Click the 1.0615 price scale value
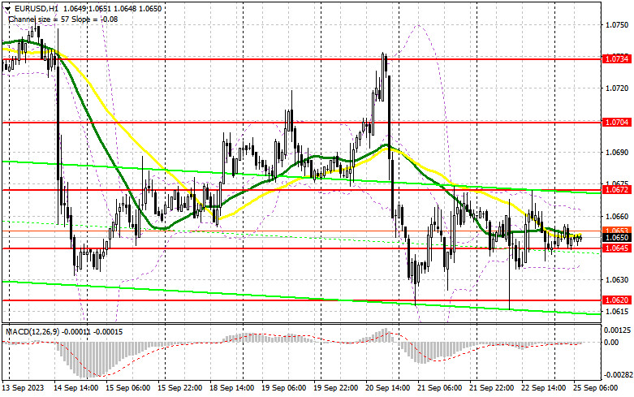Image resolution: width=634 pixels, height=397 pixels. click(x=617, y=311)
